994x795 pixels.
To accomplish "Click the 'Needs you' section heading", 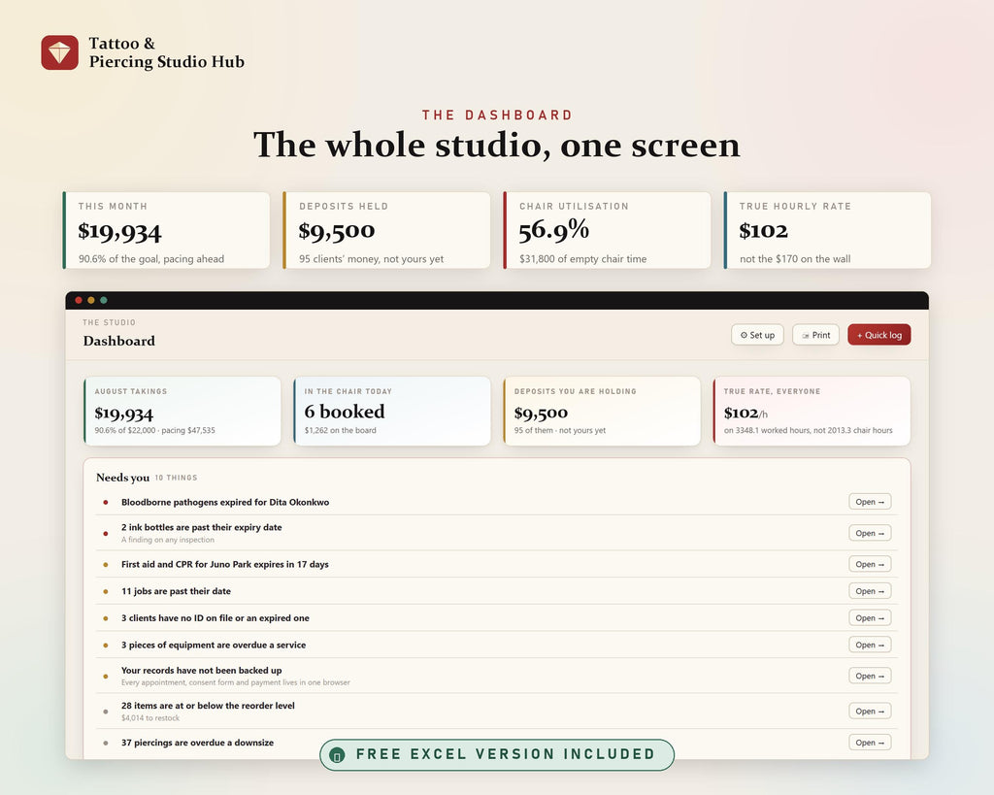I will click(x=123, y=478).
